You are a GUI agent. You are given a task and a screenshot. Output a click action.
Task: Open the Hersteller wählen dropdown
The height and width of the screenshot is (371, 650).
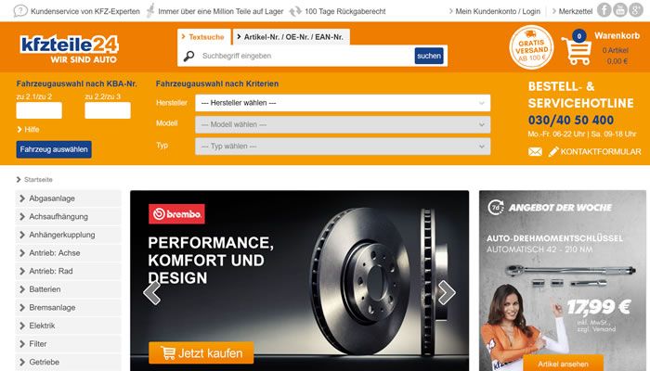(x=343, y=103)
